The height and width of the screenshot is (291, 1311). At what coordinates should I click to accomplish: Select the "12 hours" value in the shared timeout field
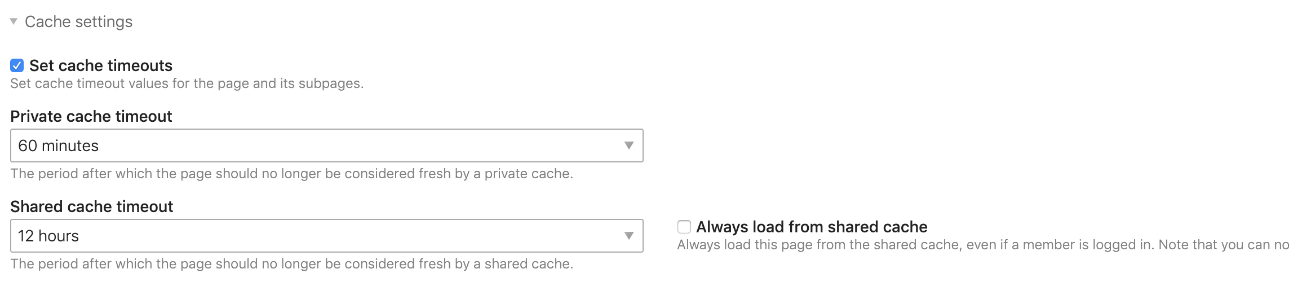[48, 236]
